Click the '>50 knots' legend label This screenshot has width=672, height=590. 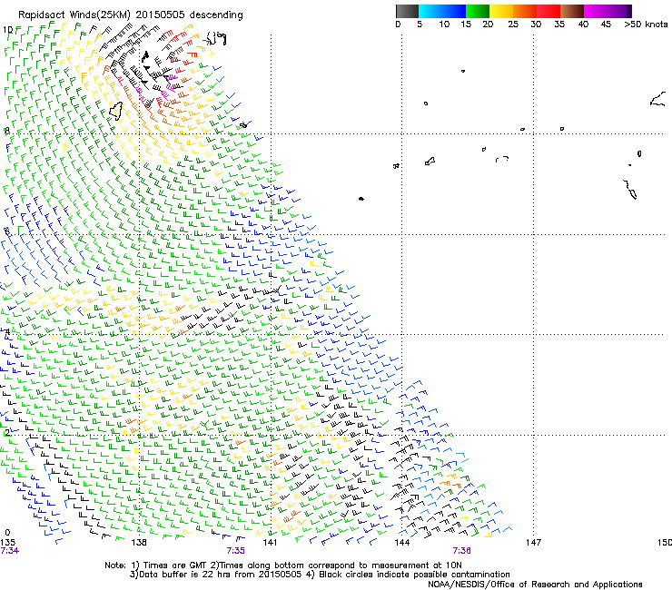646,25
